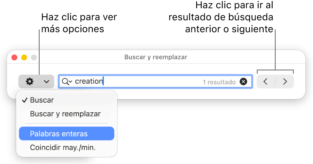Click the checkmark beside Buscar
This screenshot has width=313, height=164.
click(24, 100)
